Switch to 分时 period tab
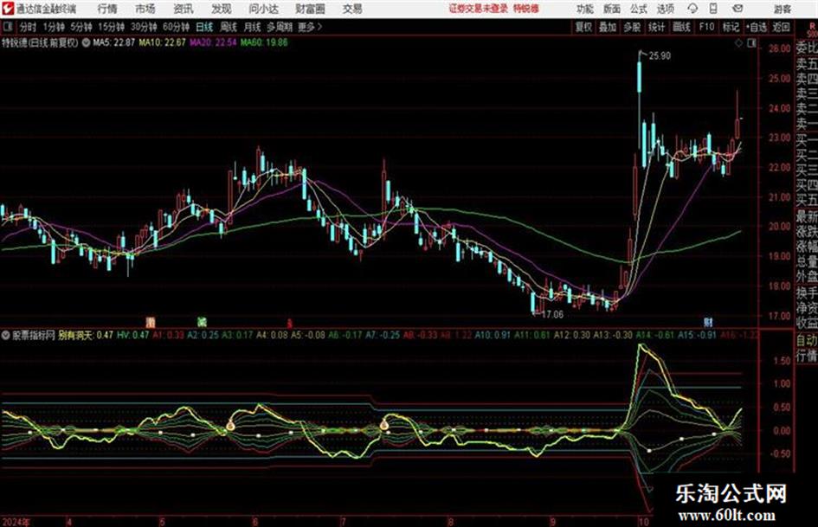Image resolution: width=818 pixels, height=527 pixels. tap(29, 27)
